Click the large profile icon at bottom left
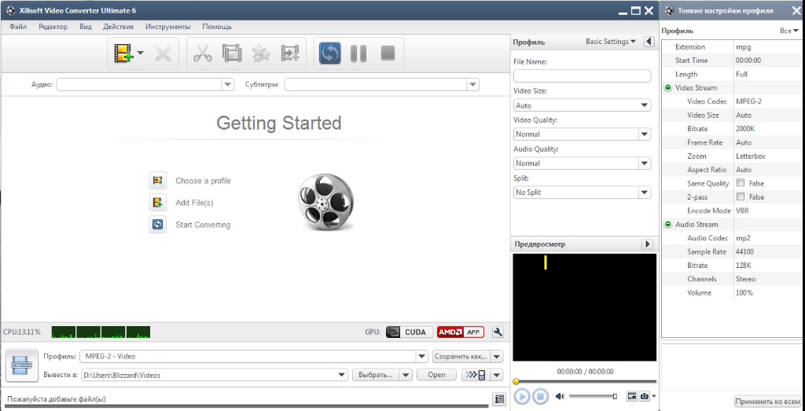Screen dimensions: 805x411 pyautogui.click(x=21, y=365)
